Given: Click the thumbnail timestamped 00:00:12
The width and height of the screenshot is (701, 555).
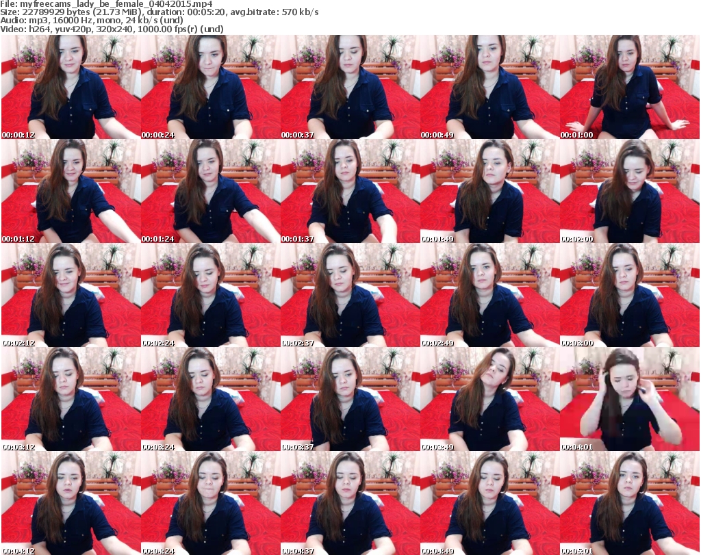Looking at the screenshot, I should 71,87.
